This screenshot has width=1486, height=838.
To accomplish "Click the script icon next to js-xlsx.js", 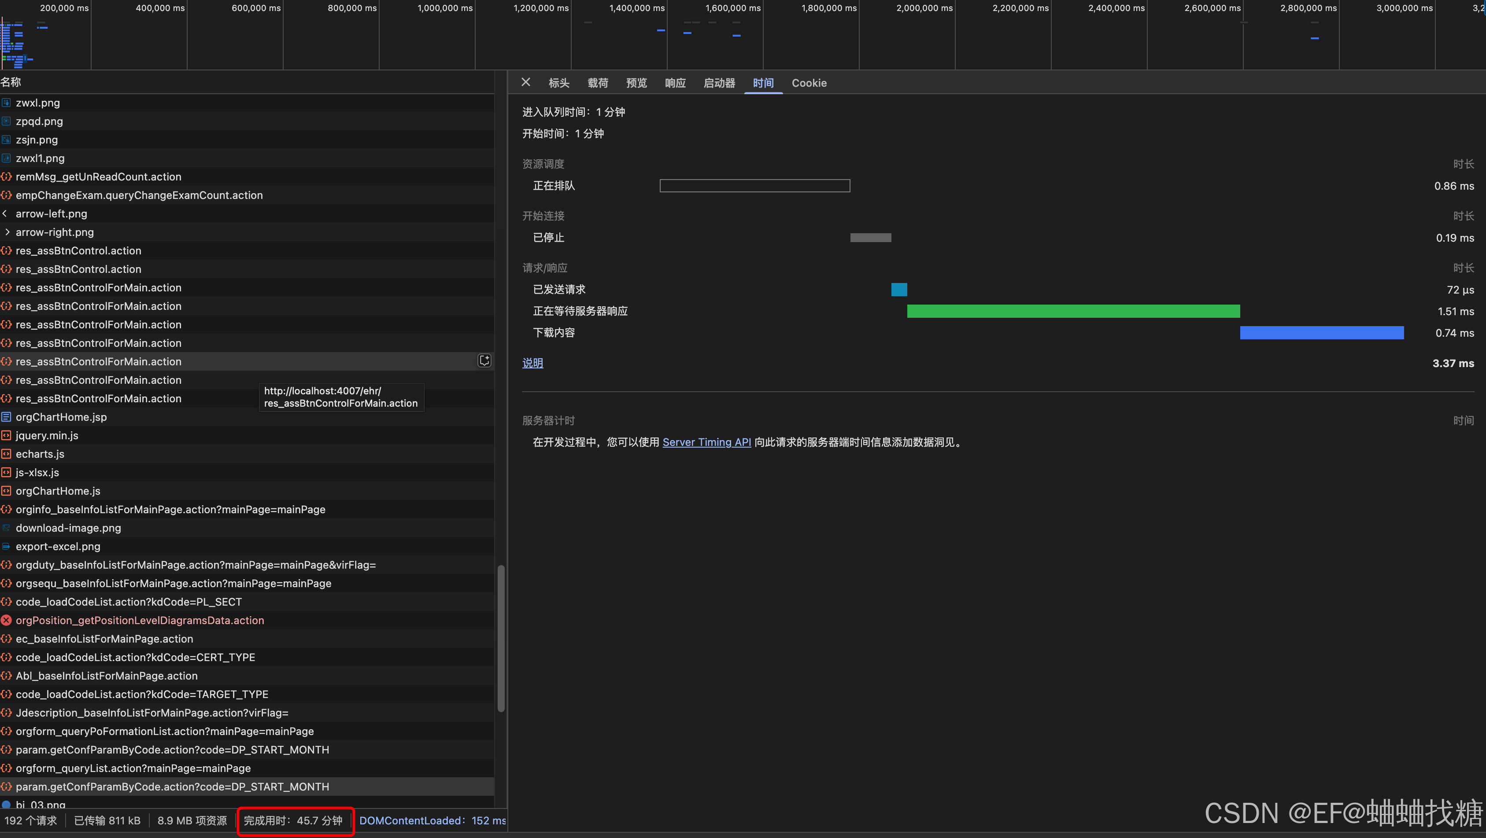I will coord(6,472).
